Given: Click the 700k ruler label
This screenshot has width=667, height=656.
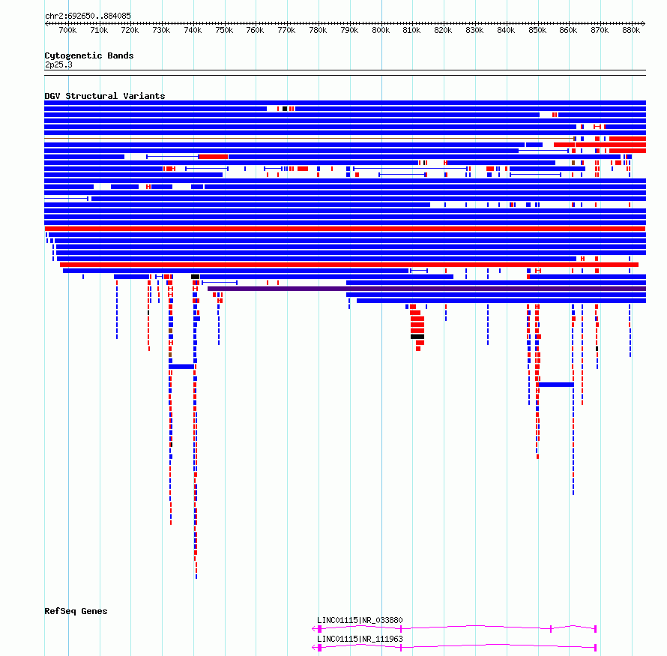Looking at the screenshot, I should point(67,31).
